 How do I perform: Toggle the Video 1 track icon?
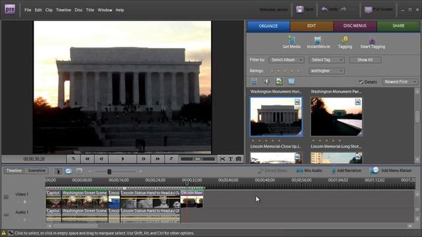(6, 197)
